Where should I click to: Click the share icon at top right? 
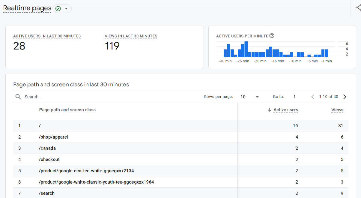(359, 8)
